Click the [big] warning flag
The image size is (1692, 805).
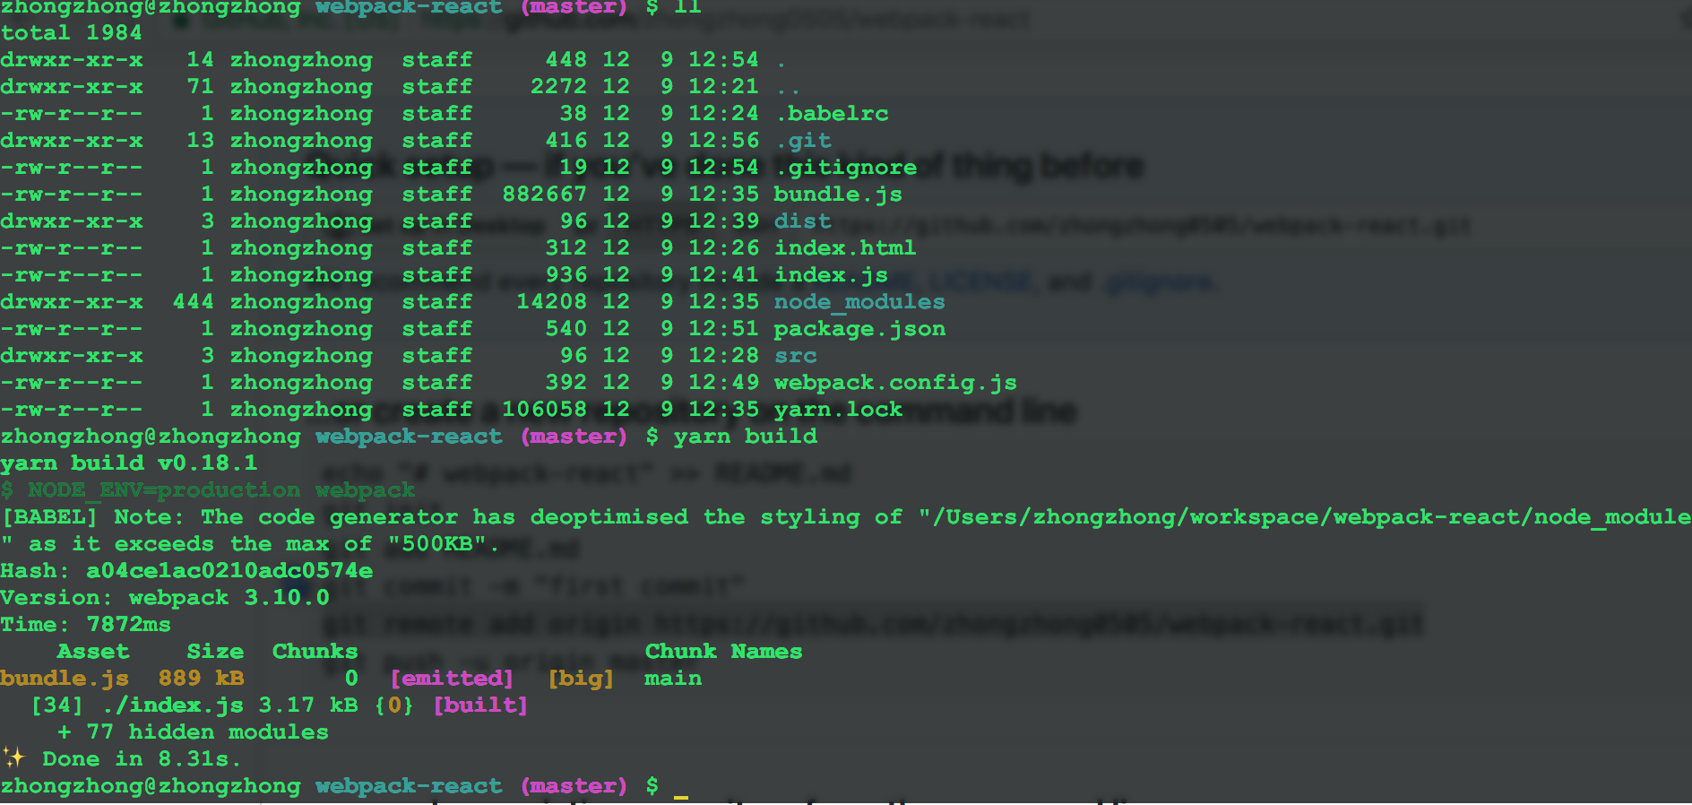(582, 679)
